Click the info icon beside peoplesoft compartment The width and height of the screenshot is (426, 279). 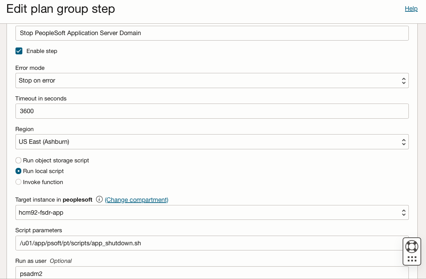click(99, 199)
